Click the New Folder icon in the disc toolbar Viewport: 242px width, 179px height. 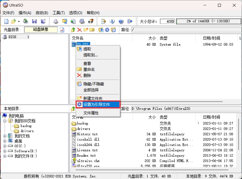pyautogui.click(x=86, y=30)
